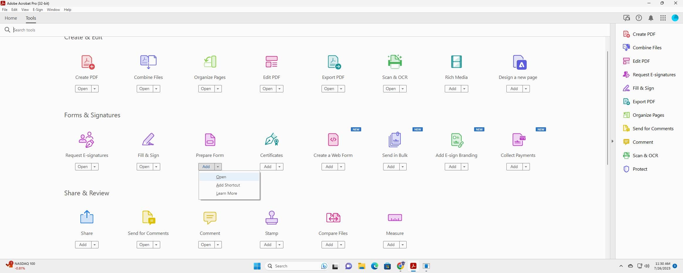Open the Organize Pages tool icon
Screen dimensions: 683x273
click(210, 62)
